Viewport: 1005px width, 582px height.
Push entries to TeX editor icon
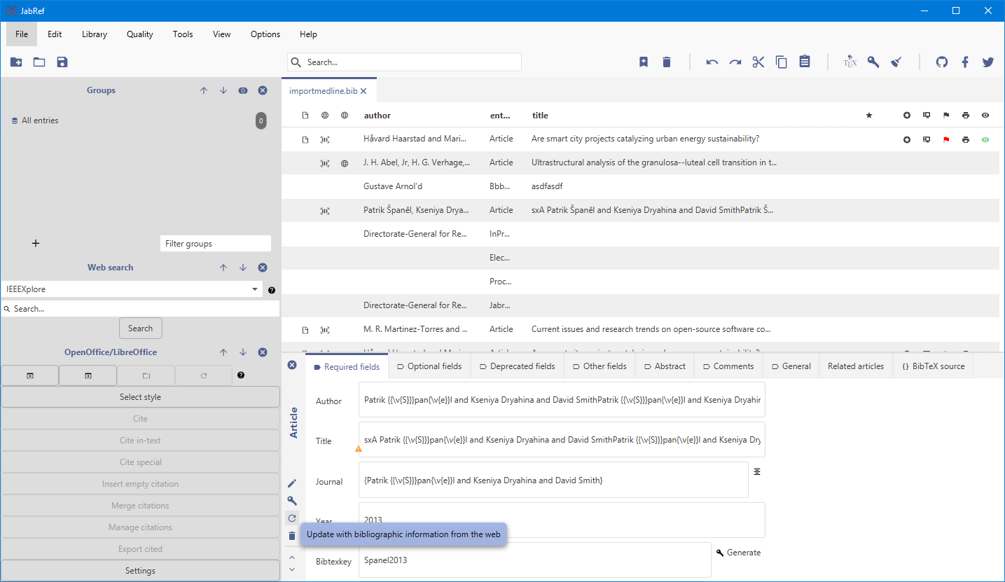click(x=850, y=62)
